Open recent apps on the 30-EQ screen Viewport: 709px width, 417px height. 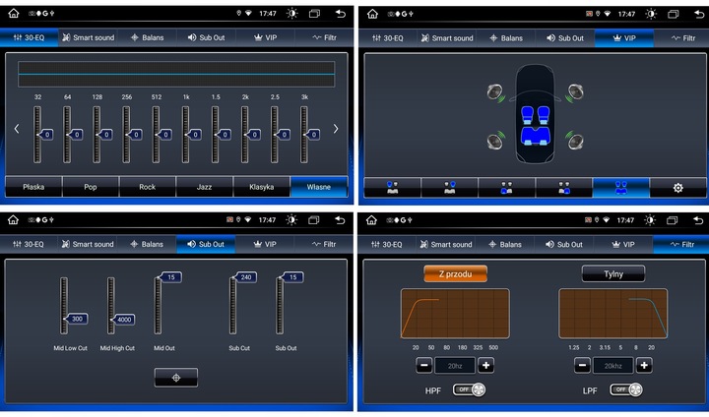point(314,14)
